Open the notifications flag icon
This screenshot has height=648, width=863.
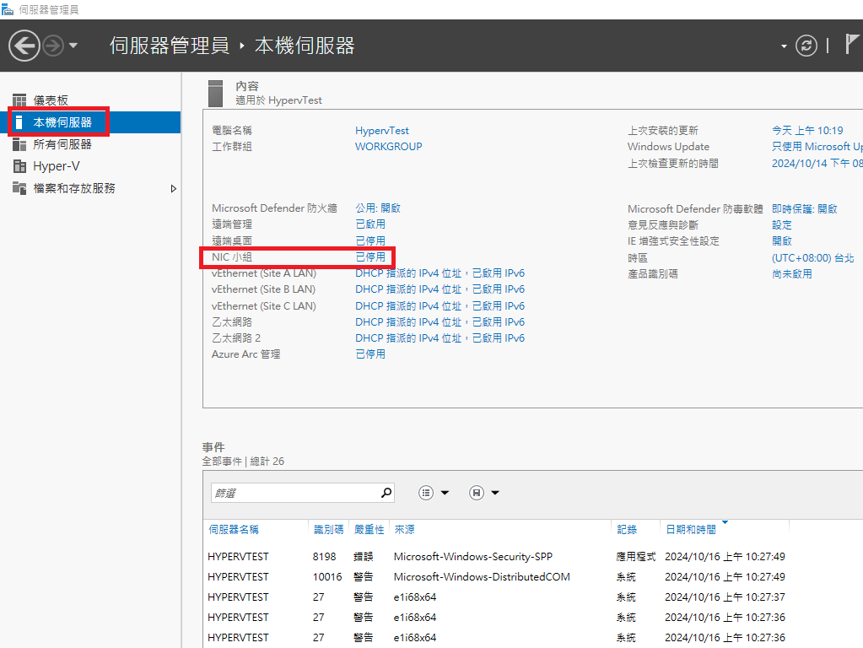[x=851, y=44]
